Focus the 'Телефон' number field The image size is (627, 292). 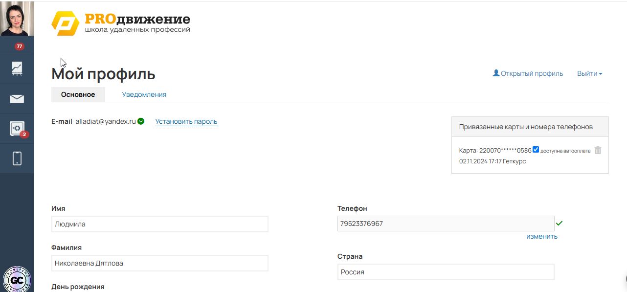click(x=446, y=224)
